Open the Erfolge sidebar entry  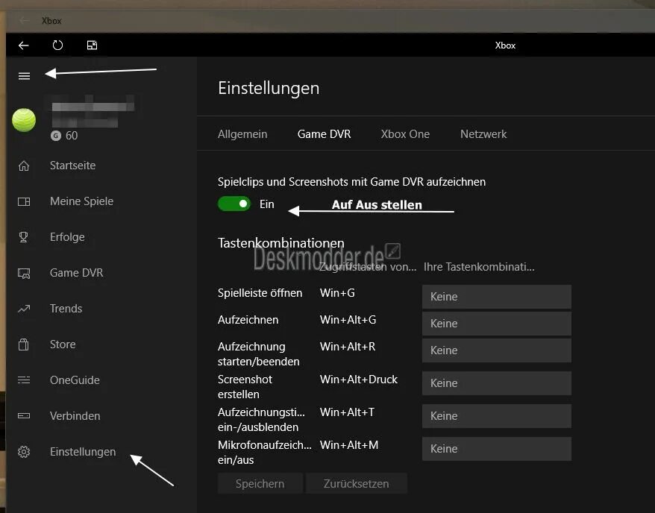[x=67, y=237]
